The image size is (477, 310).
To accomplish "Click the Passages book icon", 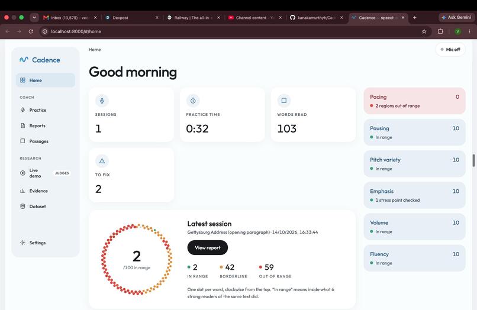I will pyautogui.click(x=23, y=141).
